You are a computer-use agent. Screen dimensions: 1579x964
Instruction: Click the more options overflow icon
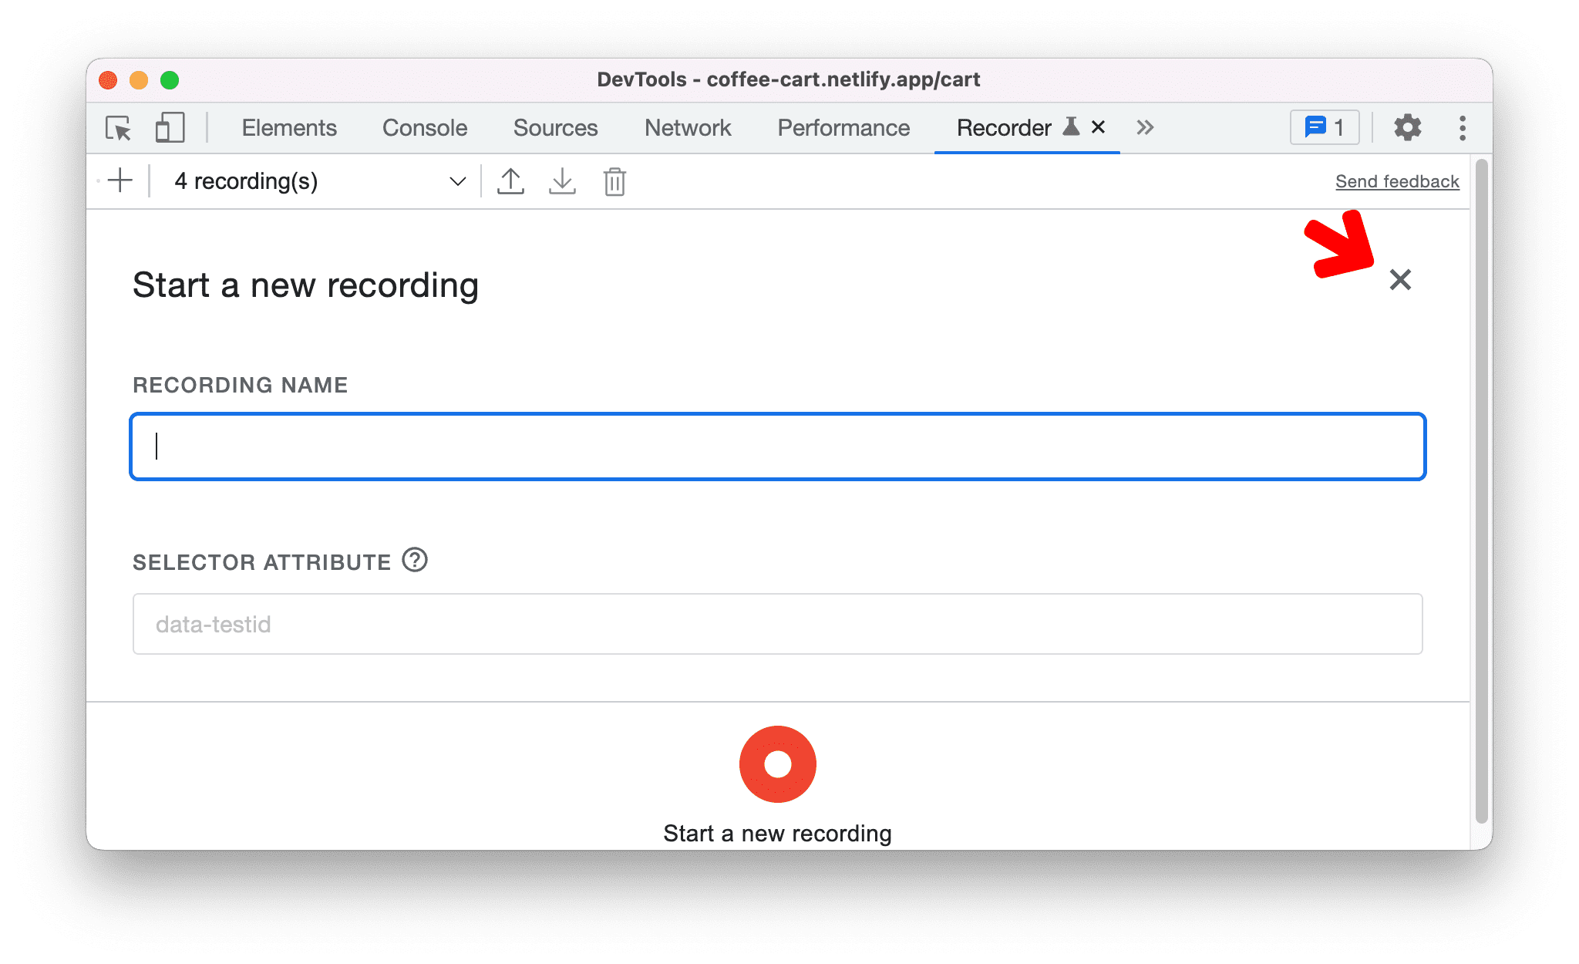coord(1460,127)
